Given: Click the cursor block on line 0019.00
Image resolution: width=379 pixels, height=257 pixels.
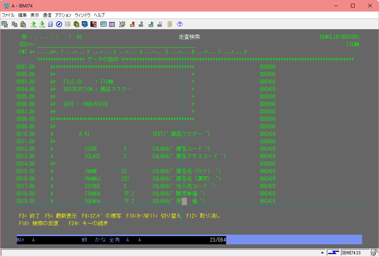Looking at the screenshot, I should 184,201.
